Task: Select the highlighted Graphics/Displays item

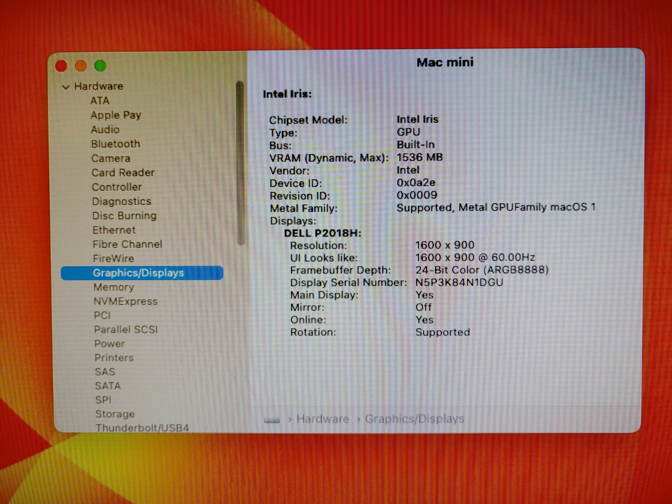Action: [142, 273]
